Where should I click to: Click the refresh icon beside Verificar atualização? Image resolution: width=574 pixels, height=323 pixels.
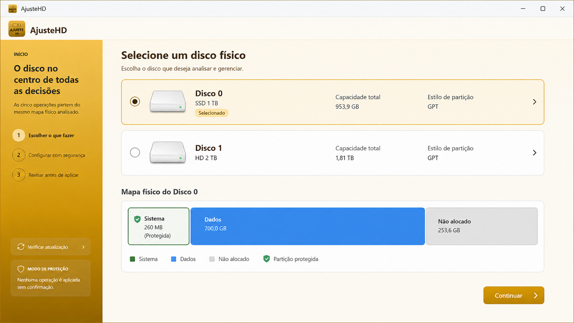click(21, 247)
